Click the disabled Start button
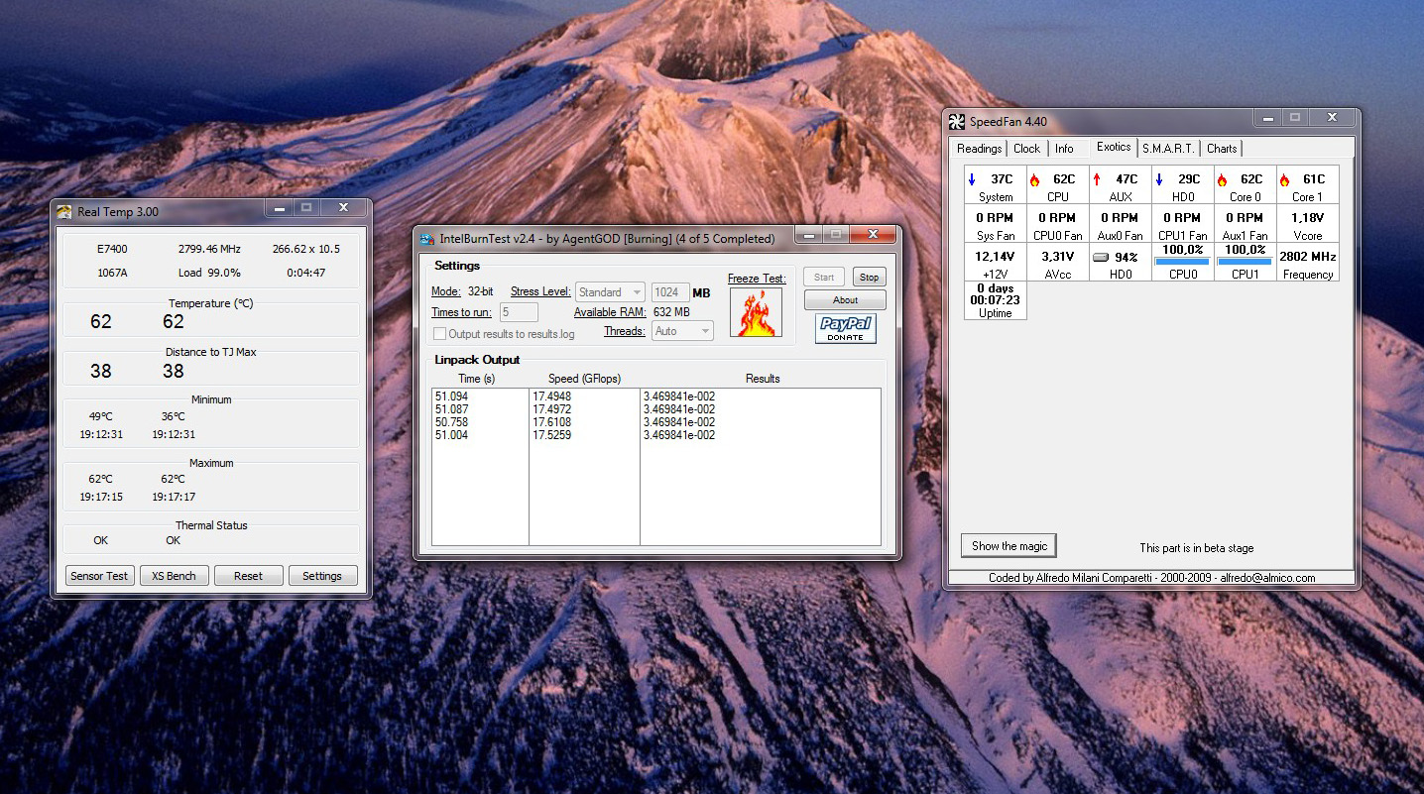 click(x=824, y=278)
